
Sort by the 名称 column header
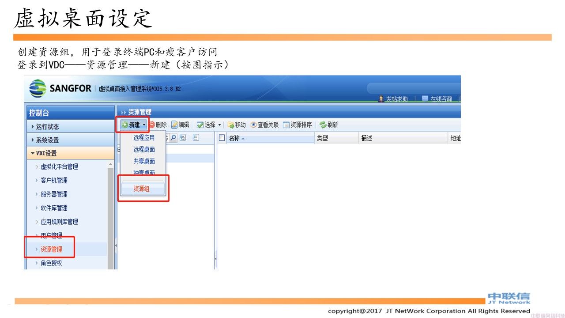[271, 138]
